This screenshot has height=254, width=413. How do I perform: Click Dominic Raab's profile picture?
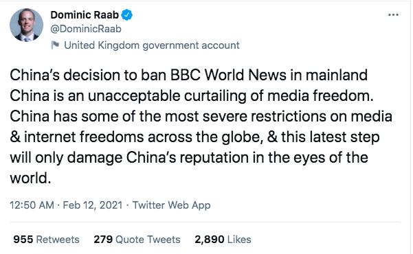pos(26,25)
